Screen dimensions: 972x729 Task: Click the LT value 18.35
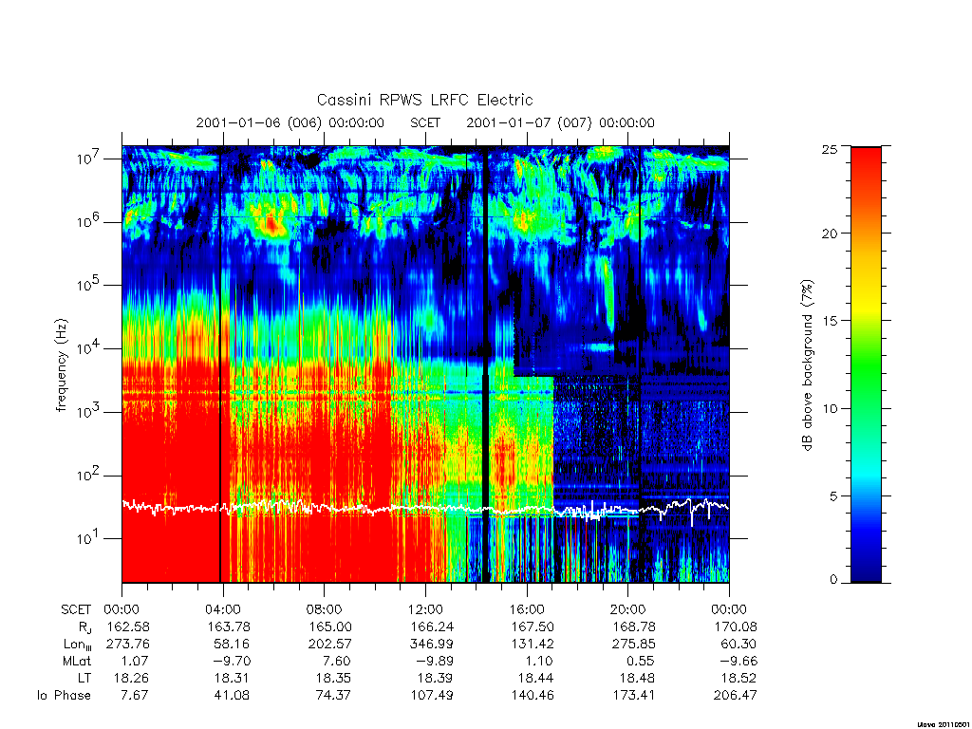(x=333, y=678)
